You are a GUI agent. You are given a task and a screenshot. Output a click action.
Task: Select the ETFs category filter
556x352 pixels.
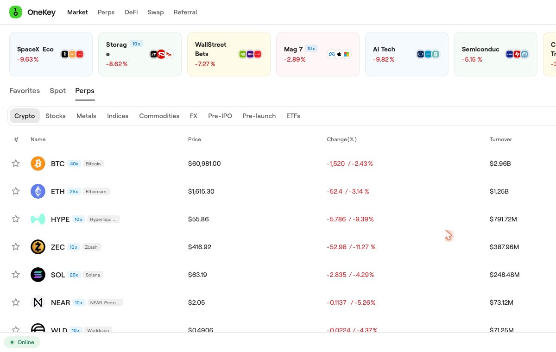click(x=293, y=116)
